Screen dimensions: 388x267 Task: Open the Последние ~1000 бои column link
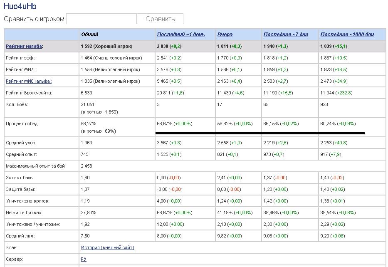tap(347, 35)
